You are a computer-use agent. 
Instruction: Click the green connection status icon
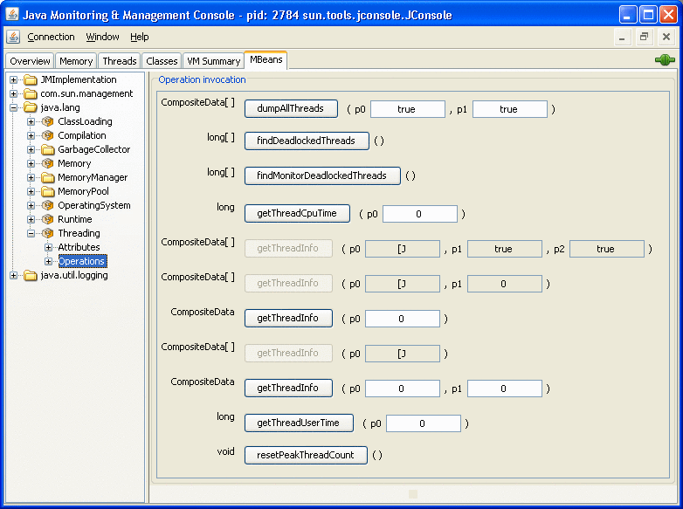point(665,60)
